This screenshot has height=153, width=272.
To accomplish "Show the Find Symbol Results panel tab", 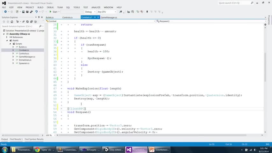I will click(x=34, y=139).
